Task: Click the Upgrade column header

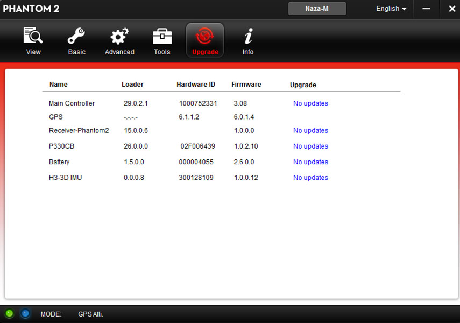Action: pos(303,85)
